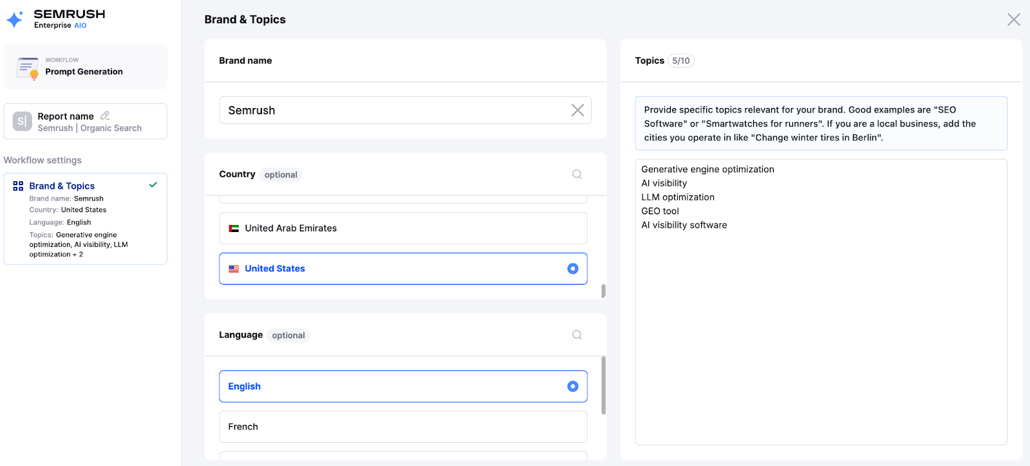Select the United States radio button
This screenshot has width=1030, height=466.
pyautogui.click(x=572, y=269)
